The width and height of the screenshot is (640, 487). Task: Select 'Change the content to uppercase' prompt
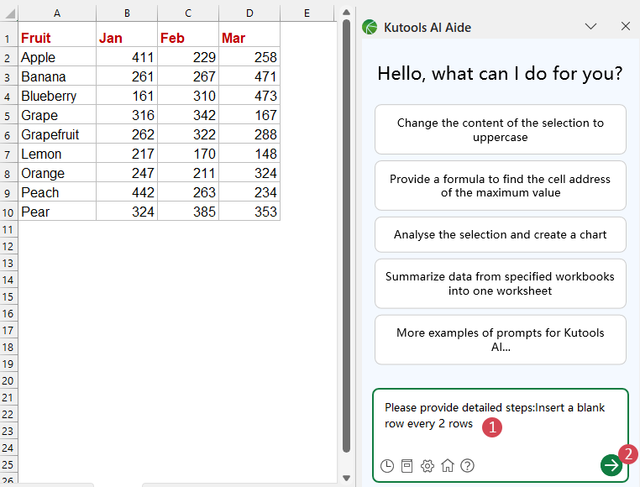click(500, 129)
